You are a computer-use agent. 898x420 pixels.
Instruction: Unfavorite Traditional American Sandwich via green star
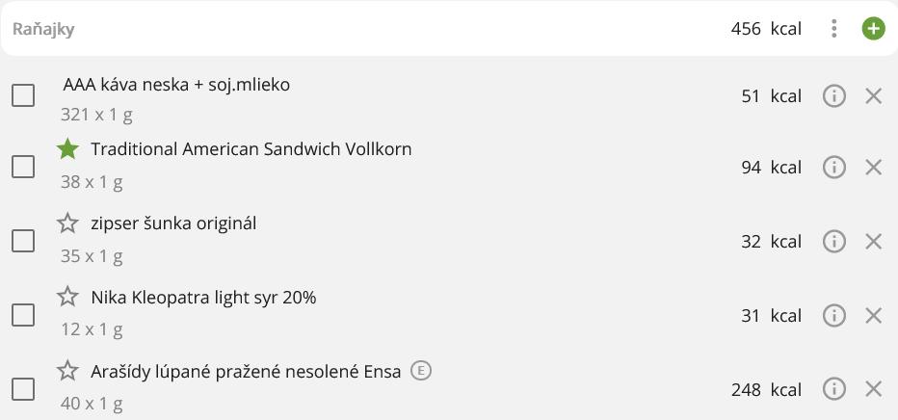[67, 149]
